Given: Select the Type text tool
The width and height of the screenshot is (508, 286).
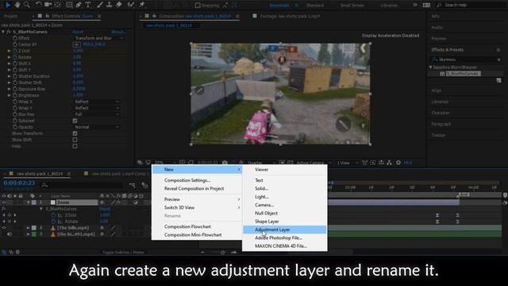Looking at the screenshot, I should point(88,5).
